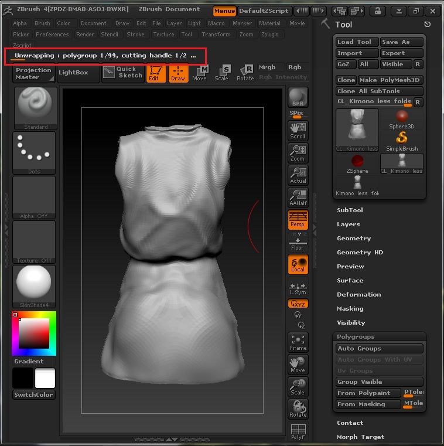This screenshot has height=446, width=444.
Task: Select the ZSphere tool
Action: coord(357,164)
